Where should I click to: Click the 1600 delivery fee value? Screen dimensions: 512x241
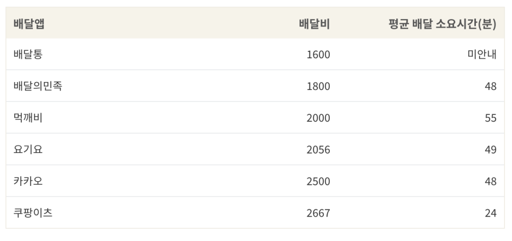319,55
